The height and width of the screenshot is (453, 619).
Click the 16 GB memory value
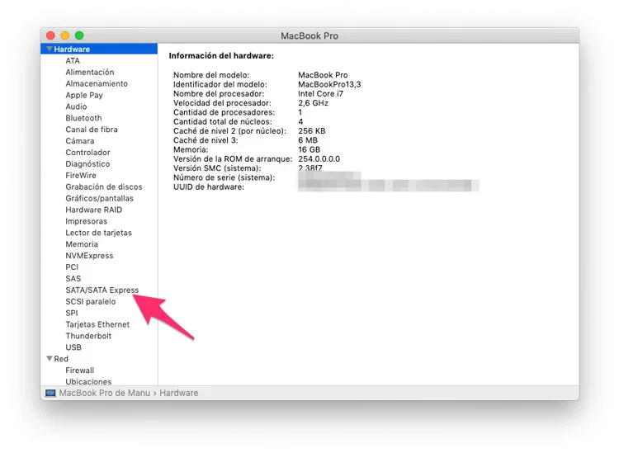click(309, 149)
